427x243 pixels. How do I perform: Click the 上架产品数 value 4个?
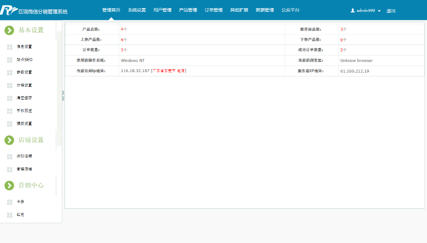tap(124, 40)
